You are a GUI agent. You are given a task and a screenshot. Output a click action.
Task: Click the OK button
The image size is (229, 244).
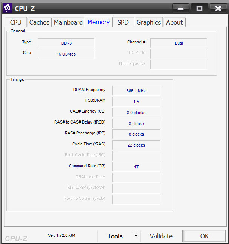205,236
